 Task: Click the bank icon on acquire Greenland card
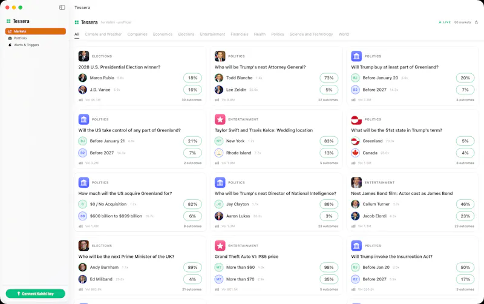pos(83,183)
